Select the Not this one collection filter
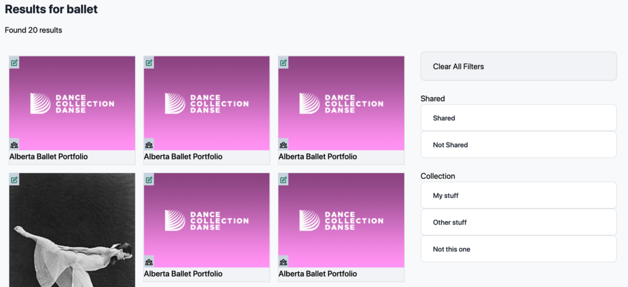This screenshot has width=628, height=287. [519, 249]
